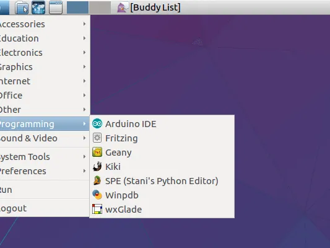Expand the Electronics submenu arrow

coord(84,52)
